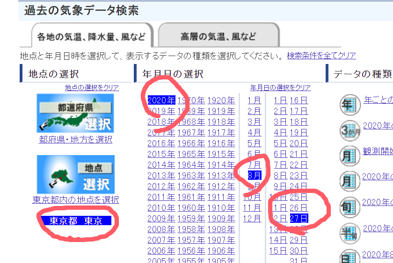Open the 地点 選択 map image
This screenshot has width=393, height=263.
(76, 174)
